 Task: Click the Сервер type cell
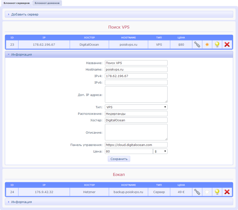point(159,192)
